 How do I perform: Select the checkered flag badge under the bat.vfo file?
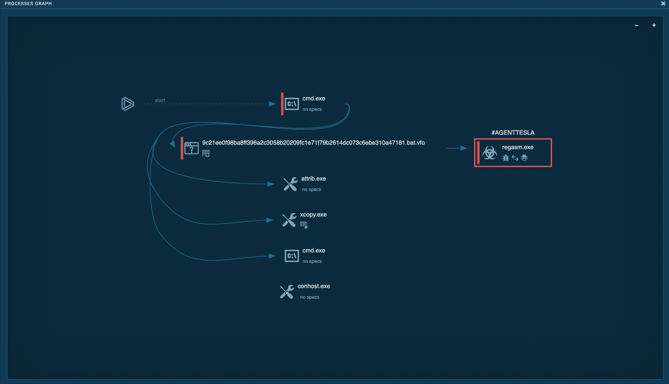point(206,153)
